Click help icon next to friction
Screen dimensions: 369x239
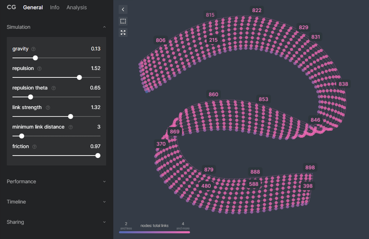[x=34, y=146]
